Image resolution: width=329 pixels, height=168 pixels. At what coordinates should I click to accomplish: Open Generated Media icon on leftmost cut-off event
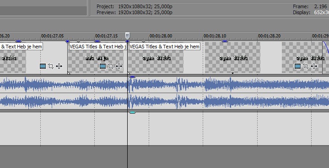[43, 66]
